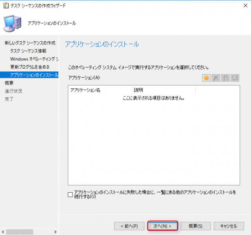
Task: Click the remove application X icon
Action: pyautogui.click(x=216, y=78)
